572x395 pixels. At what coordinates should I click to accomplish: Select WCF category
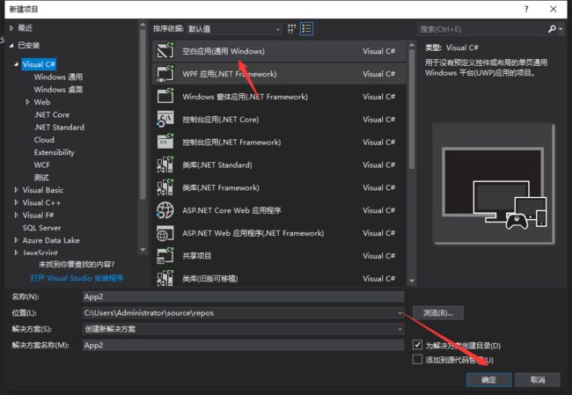point(41,165)
